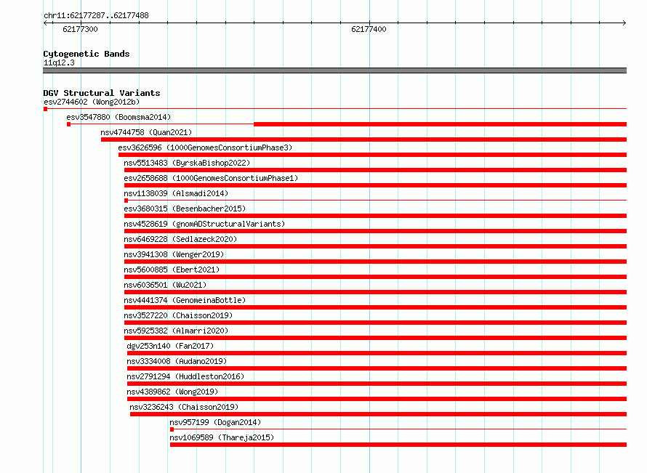
Task: Click the DGV Structural Variants track title
Action: 102,93
